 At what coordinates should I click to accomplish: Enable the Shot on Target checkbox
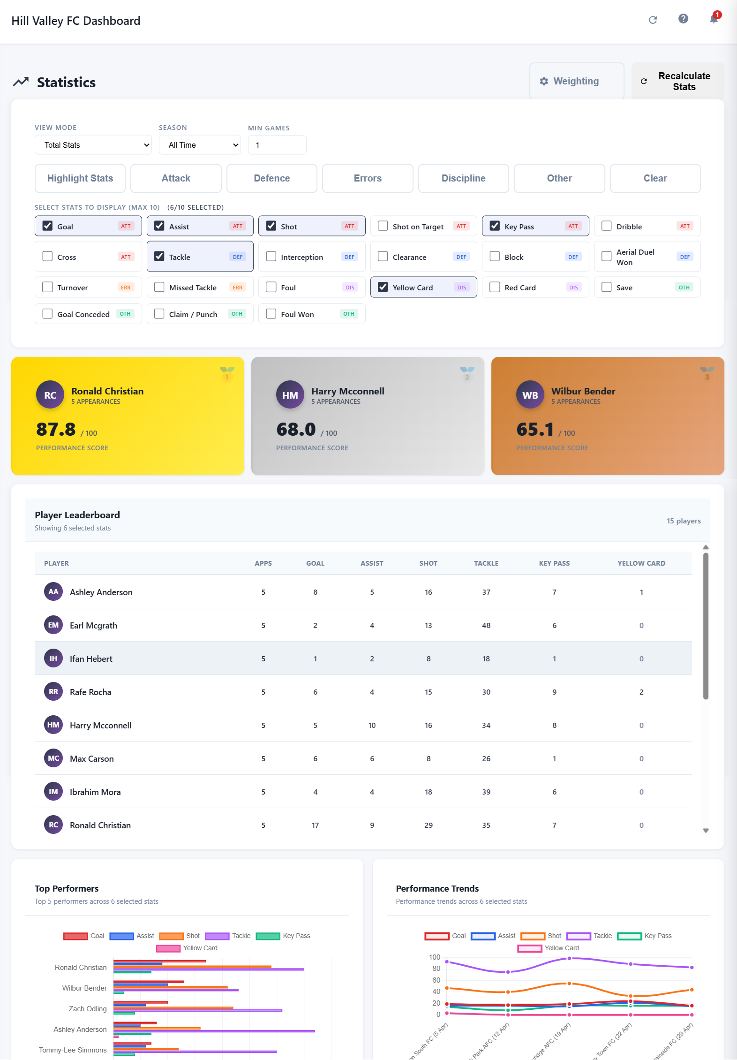tap(383, 226)
